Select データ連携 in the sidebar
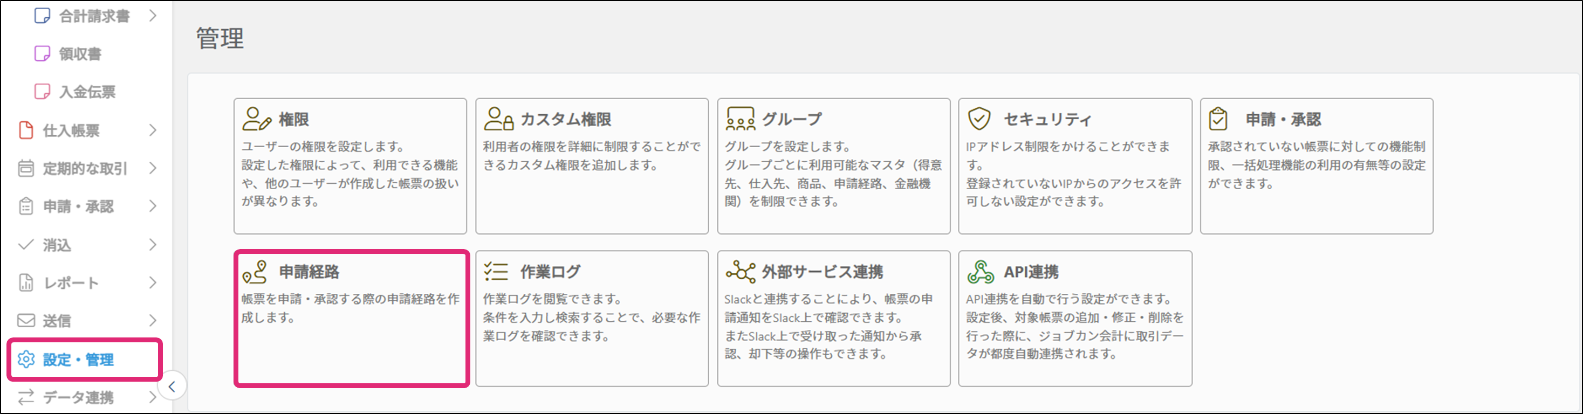 [x=78, y=397]
